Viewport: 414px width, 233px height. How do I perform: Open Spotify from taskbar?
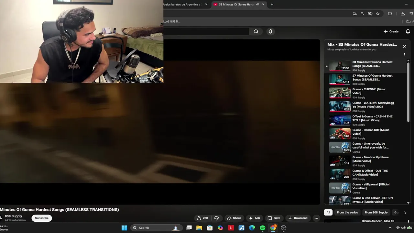point(262,228)
